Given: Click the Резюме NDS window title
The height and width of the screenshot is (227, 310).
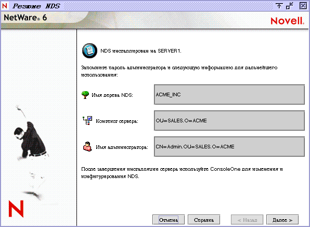Looking at the screenshot, I should 36,6.
